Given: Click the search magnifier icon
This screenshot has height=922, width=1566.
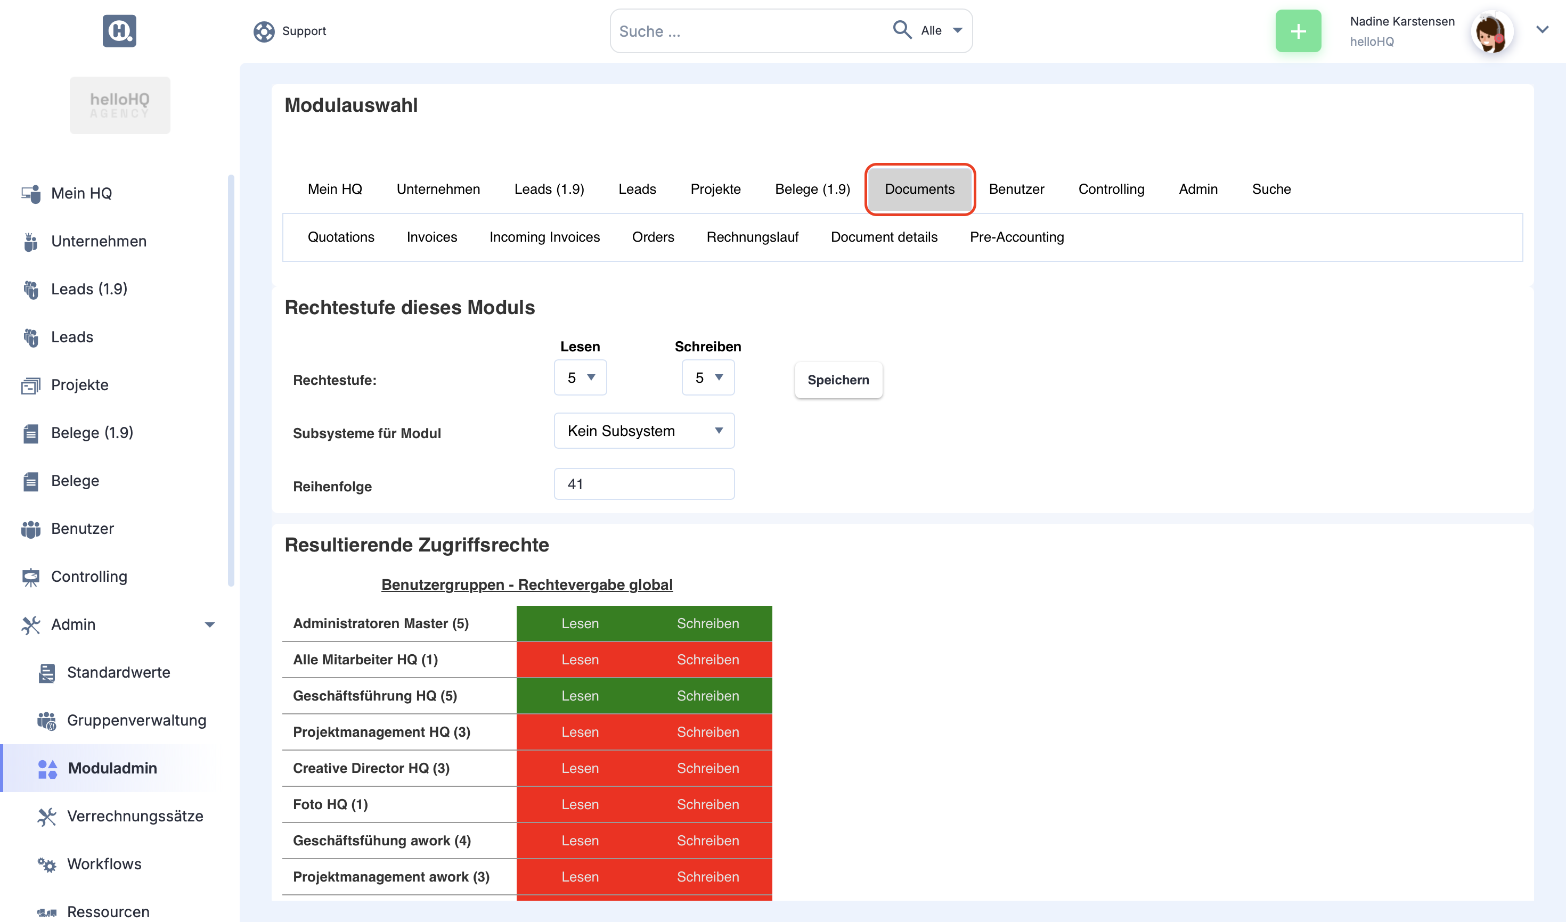Looking at the screenshot, I should pos(901,30).
